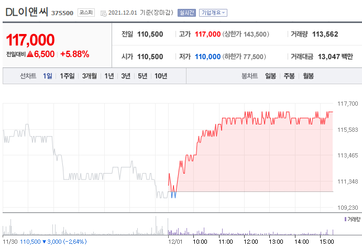Switch to the 3개월 chart period
This screenshot has width=362, height=250.
(x=90, y=76)
